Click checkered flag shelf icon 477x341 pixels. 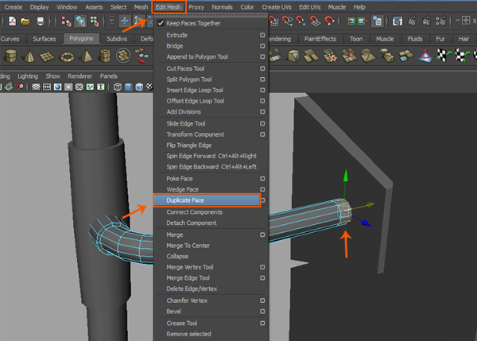[x=444, y=56]
